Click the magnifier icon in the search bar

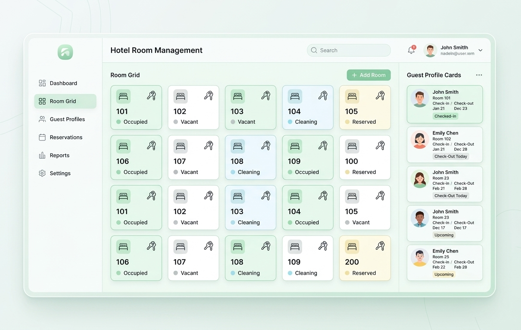[x=314, y=50]
